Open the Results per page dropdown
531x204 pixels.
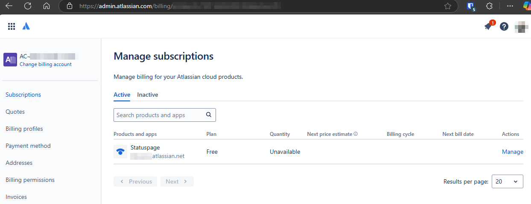(x=508, y=181)
